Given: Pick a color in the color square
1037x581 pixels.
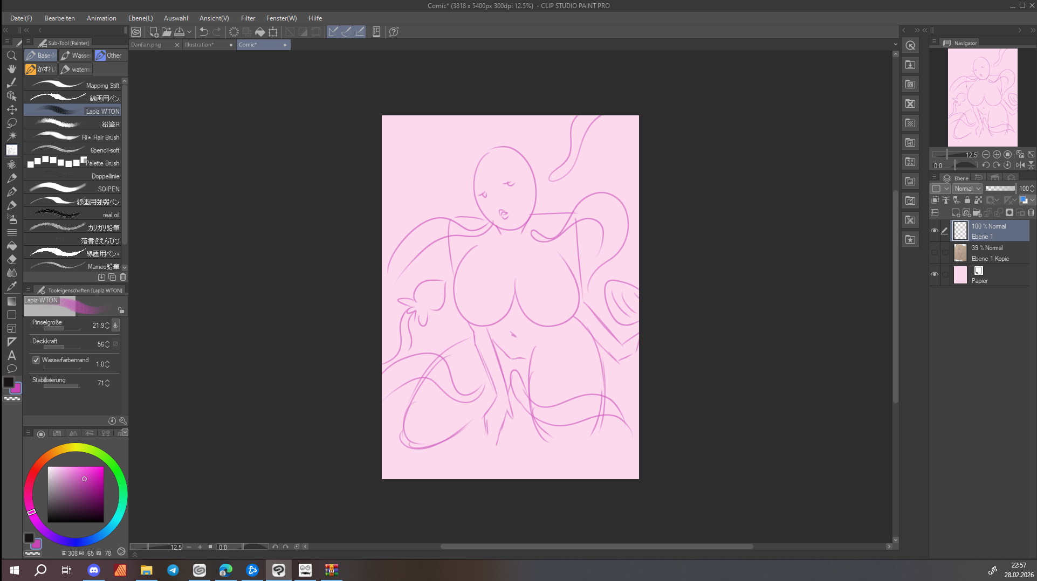Looking at the screenshot, I should [75, 494].
